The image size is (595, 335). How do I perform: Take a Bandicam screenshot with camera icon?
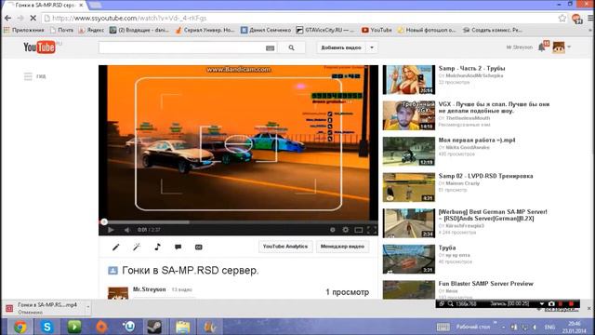point(551,304)
